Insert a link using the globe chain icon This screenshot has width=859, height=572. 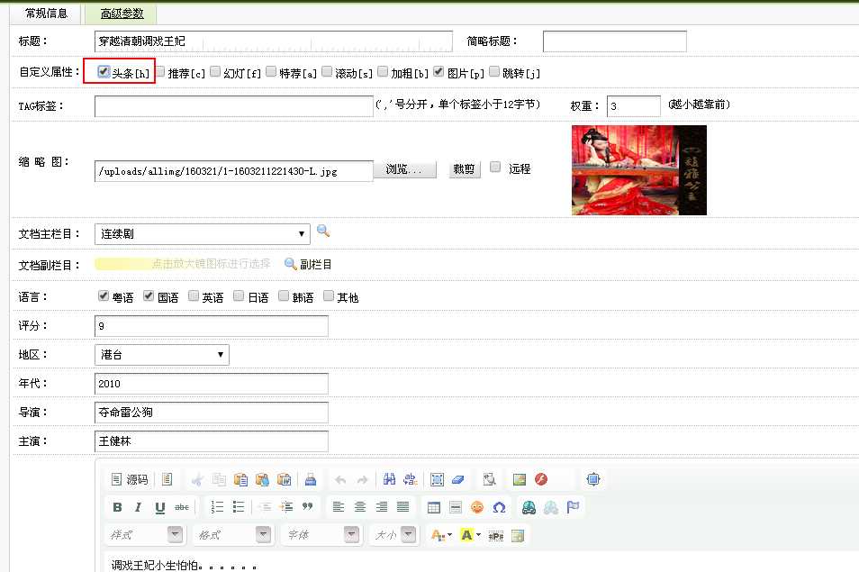[529, 507]
